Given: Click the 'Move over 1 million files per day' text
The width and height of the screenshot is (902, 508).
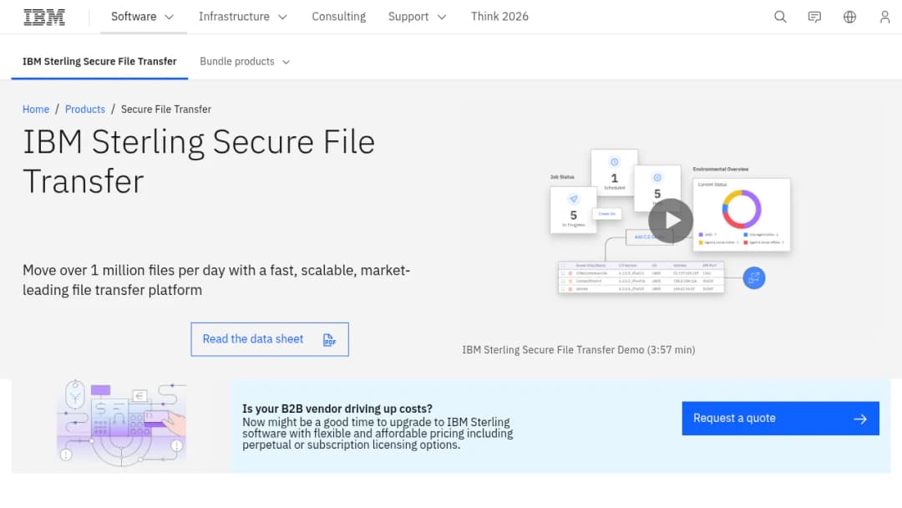Looking at the screenshot, I should tap(216, 280).
